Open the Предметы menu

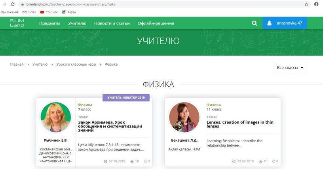(x=50, y=23)
